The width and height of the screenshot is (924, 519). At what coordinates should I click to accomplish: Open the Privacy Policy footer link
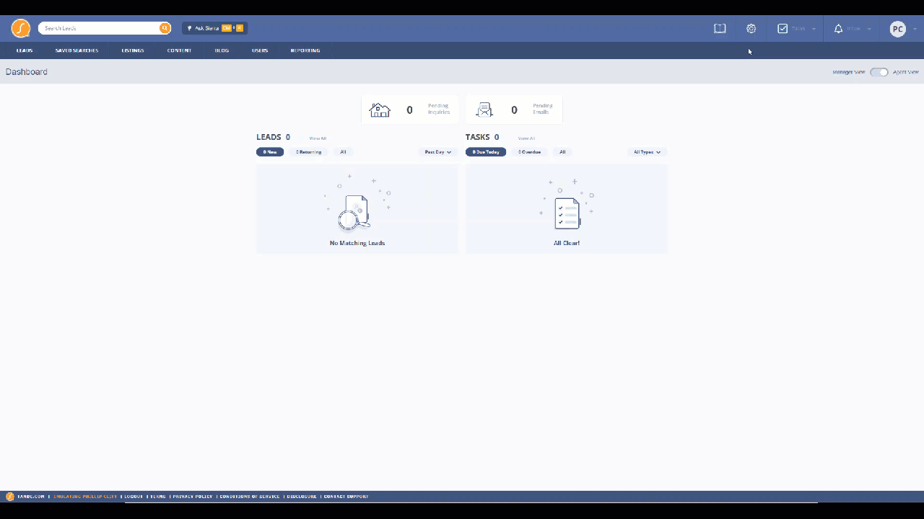[193, 497]
